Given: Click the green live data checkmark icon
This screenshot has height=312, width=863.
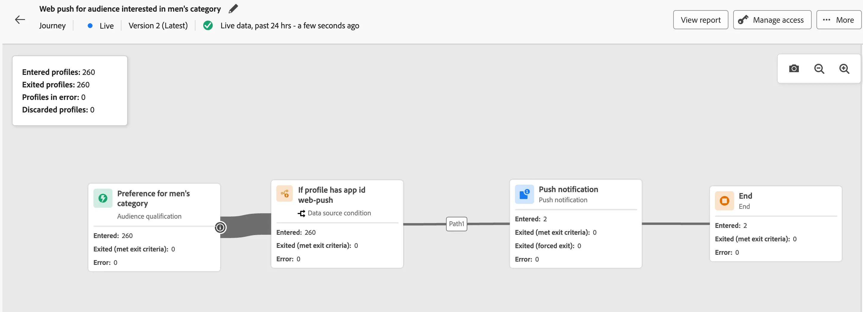Looking at the screenshot, I should coord(208,25).
